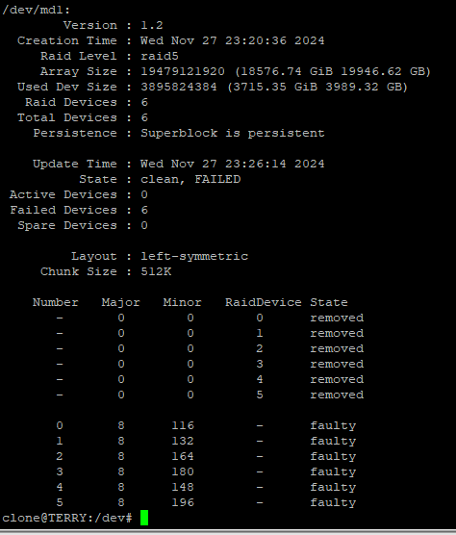Image resolution: width=456 pixels, height=535 pixels.
Task: Click the Creation Time value line
Action: click(x=232, y=40)
